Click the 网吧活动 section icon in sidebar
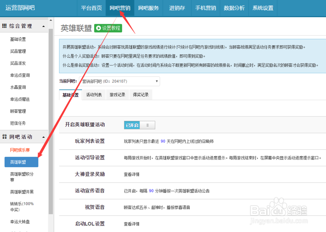 point(5,137)
